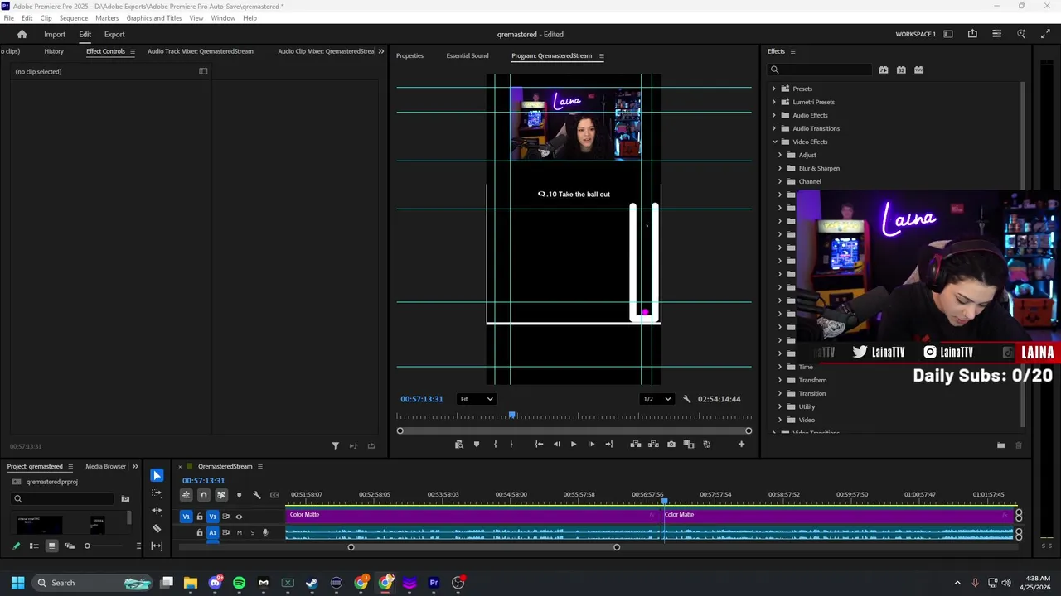Click Mark In bracket button
This screenshot has width=1061, height=596.
496,445
